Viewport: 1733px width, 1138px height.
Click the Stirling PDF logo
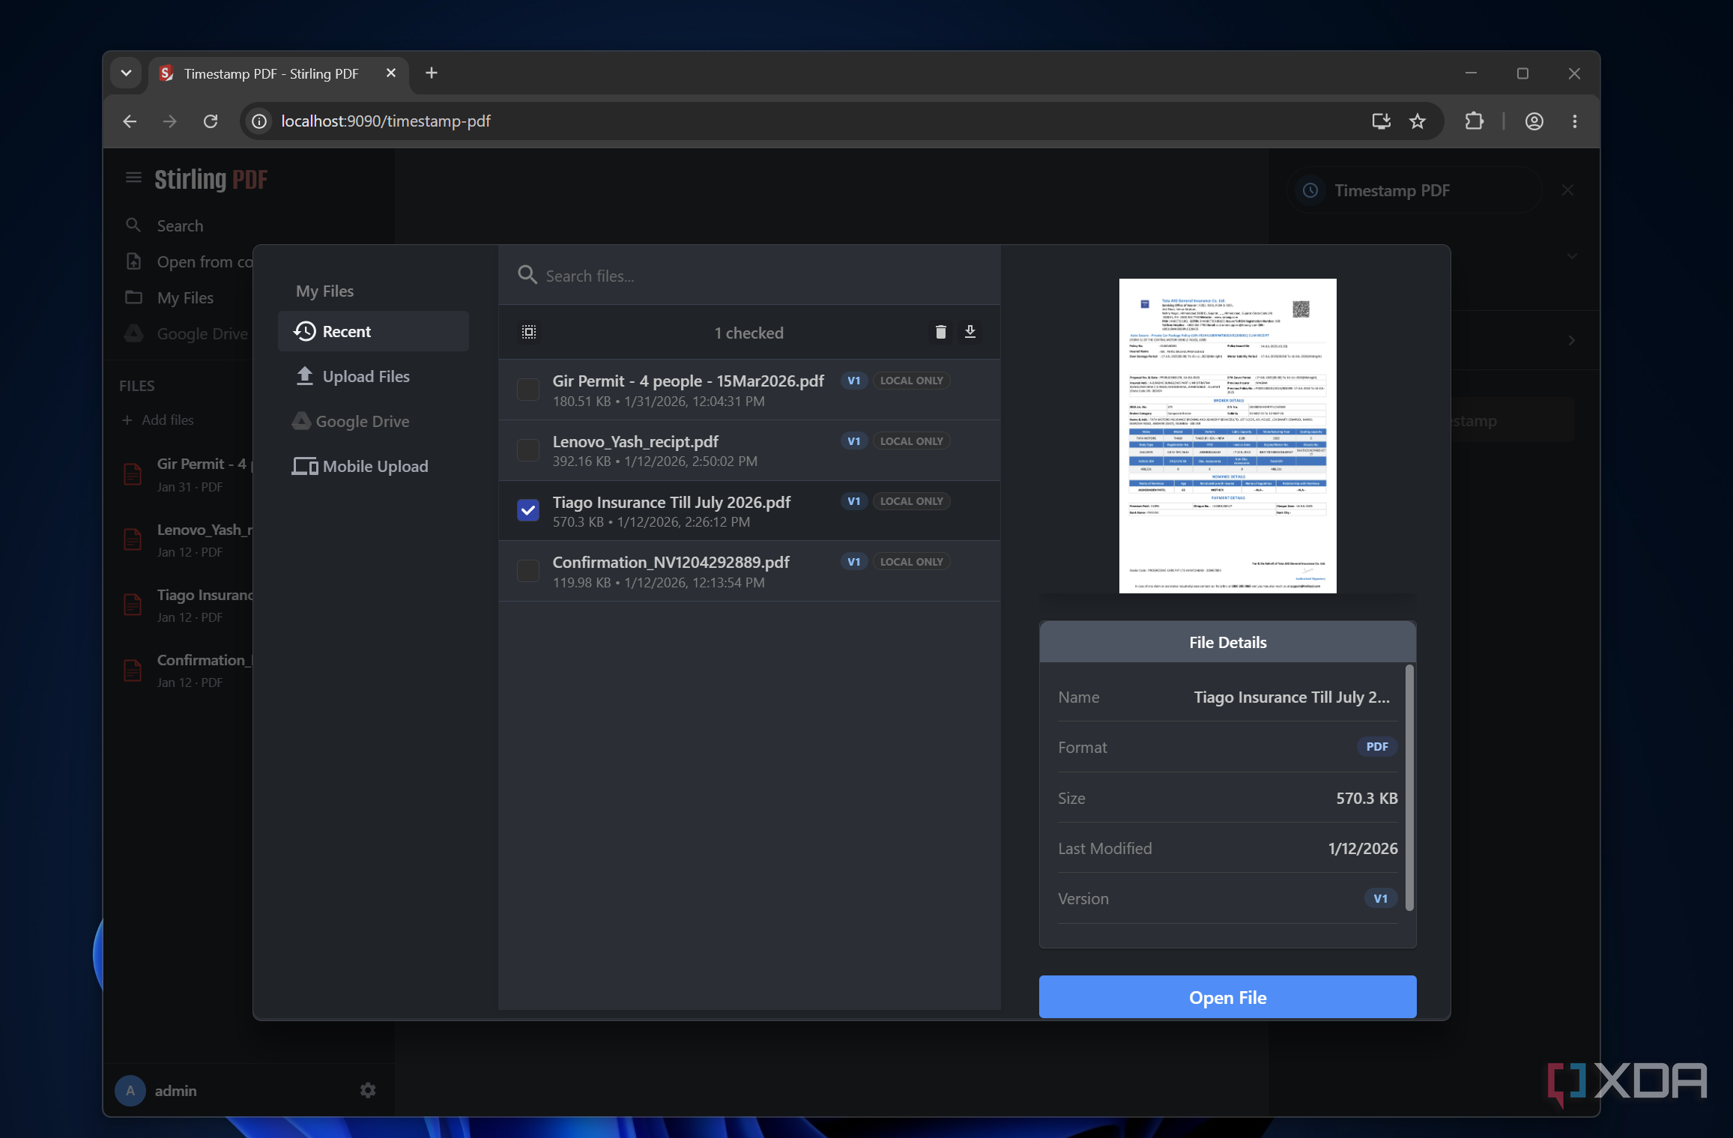tap(211, 179)
